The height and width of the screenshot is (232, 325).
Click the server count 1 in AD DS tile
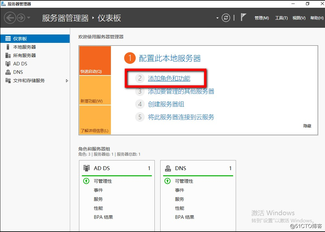149,168
